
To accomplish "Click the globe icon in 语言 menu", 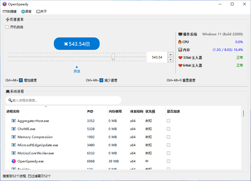I will (x=23, y=12).
